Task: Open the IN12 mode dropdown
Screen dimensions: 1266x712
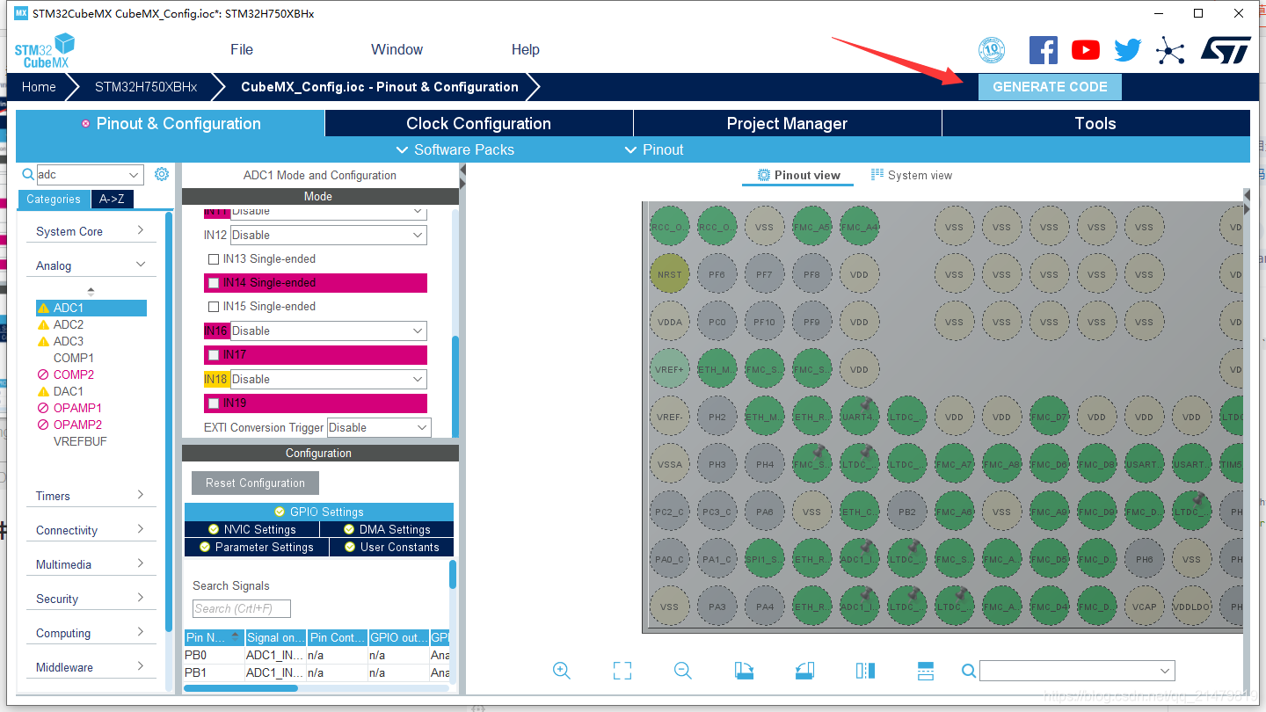Action: tap(328, 236)
